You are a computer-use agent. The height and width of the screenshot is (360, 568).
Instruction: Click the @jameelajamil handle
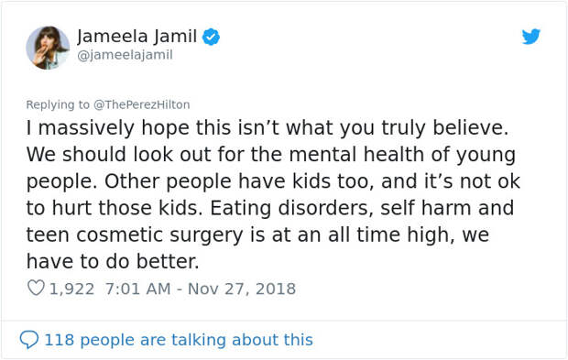[x=125, y=55]
